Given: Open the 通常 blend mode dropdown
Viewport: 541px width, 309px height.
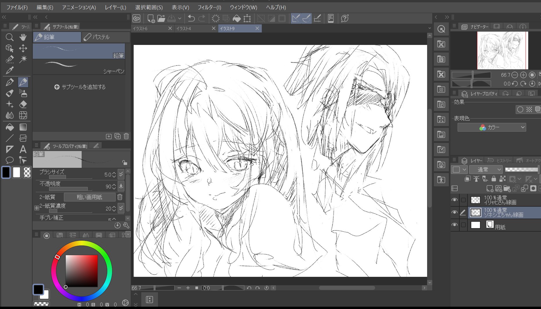Looking at the screenshot, I should coord(486,170).
